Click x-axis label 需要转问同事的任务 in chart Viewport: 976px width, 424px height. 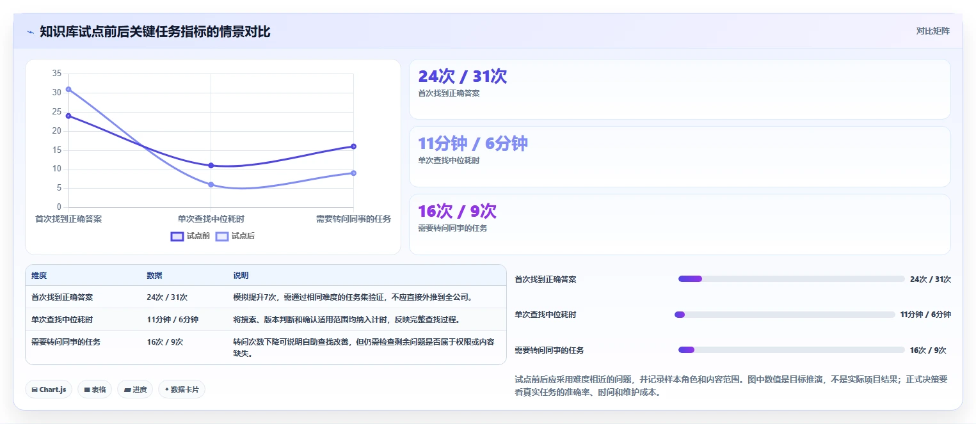[353, 219]
